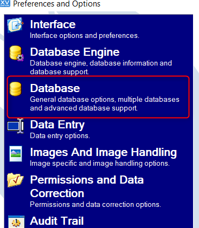This screenshot has height=228, width=199.
Task: Click 'General database options' description text
Action: [105, 104]
